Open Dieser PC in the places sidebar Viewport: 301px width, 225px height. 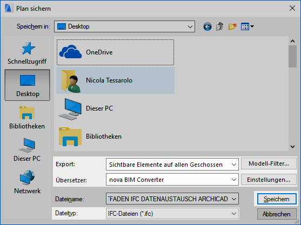[27, 150]
